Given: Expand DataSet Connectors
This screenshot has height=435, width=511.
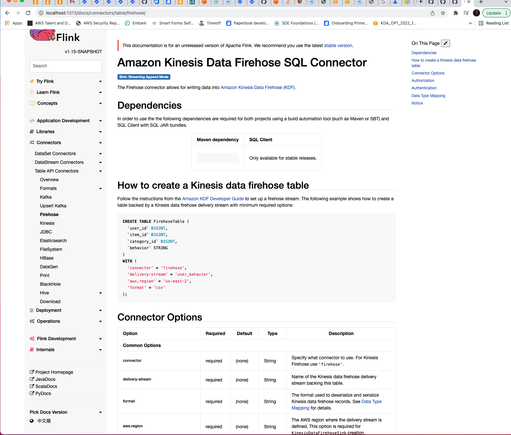Looking at the screenshot, I should tap(68, 153).
